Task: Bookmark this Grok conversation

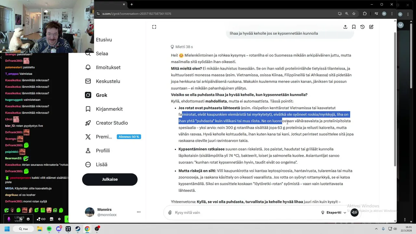Action: [354, 27]
